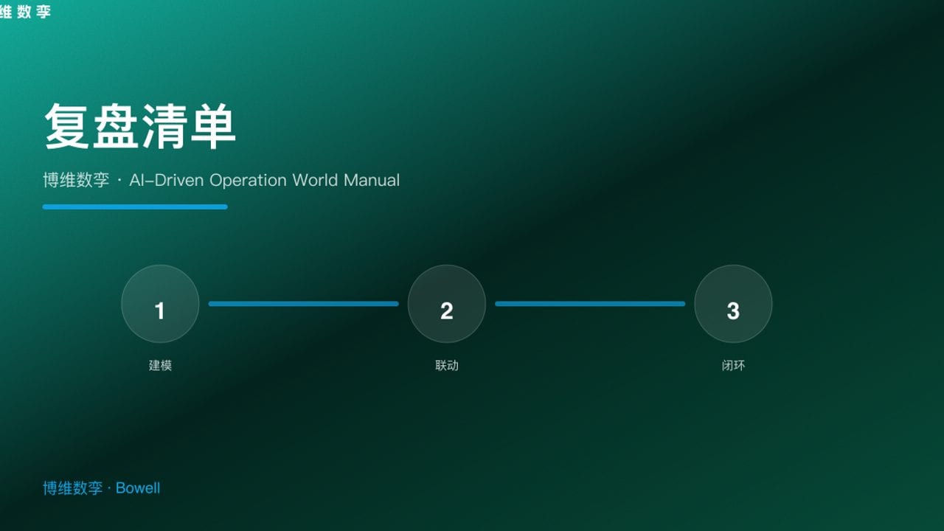The width and height of the screenshot is (944, 531).
Task: Select step circle 3 in the process flow
Action: pyautogui.click(x=733, y=304)
